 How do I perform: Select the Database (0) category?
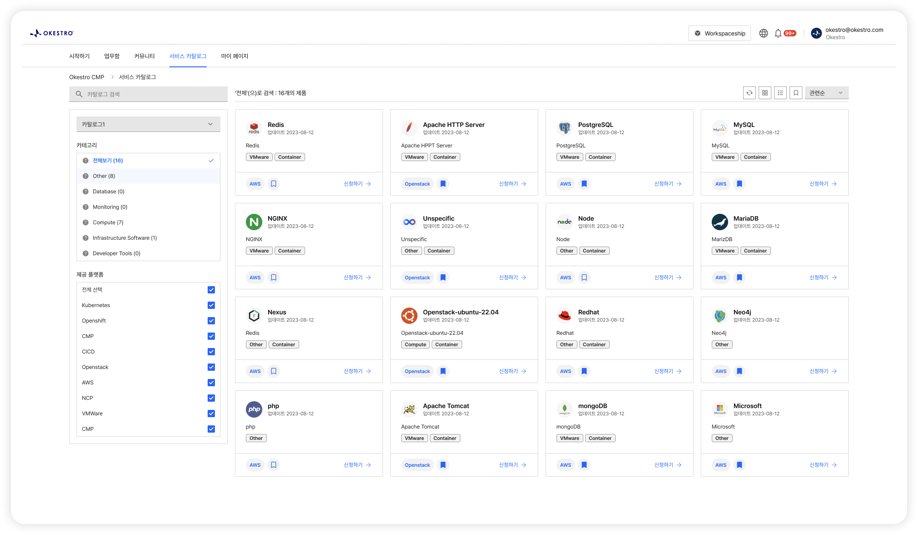[148, 192]
